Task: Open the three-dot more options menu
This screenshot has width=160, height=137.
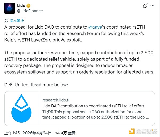Action: point(153,6)
